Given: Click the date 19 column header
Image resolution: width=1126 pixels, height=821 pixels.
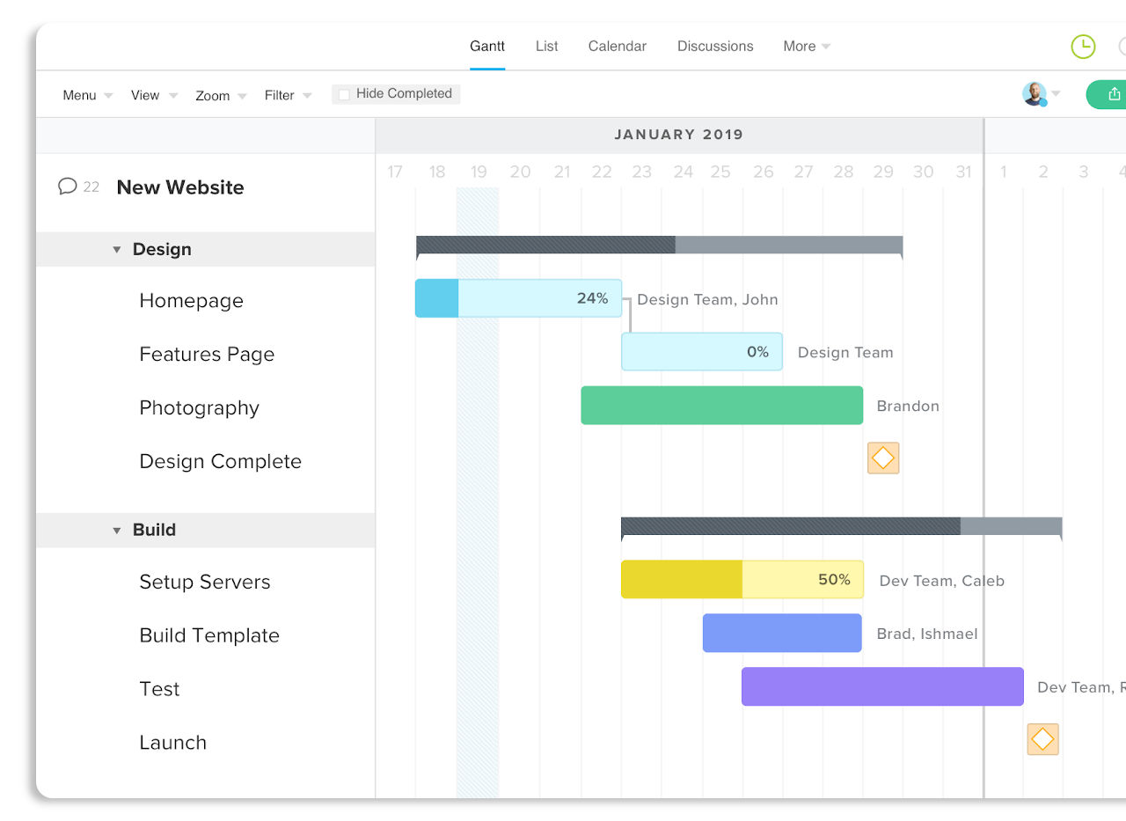Looking at the screenshot, I should 479,172.
